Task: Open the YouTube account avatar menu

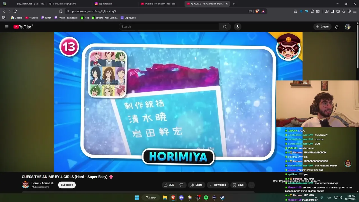Action: click(348, 27)
